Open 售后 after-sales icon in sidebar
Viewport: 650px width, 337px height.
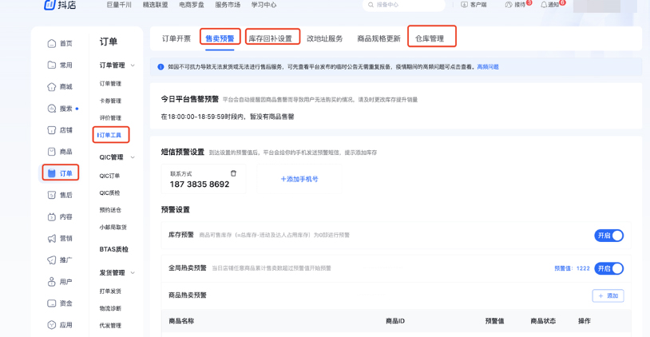point(51,195)
